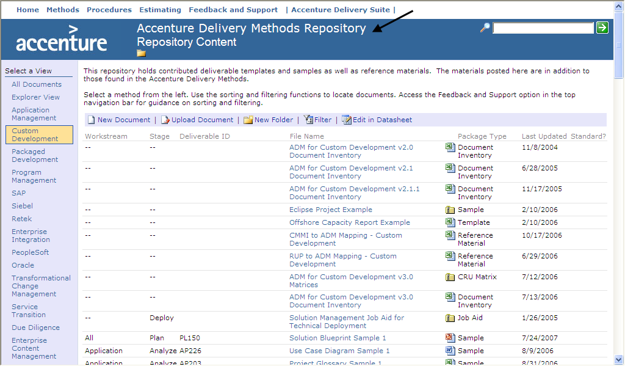Click the New Folder icon
The image size is (625, 366).
[248, 120]
